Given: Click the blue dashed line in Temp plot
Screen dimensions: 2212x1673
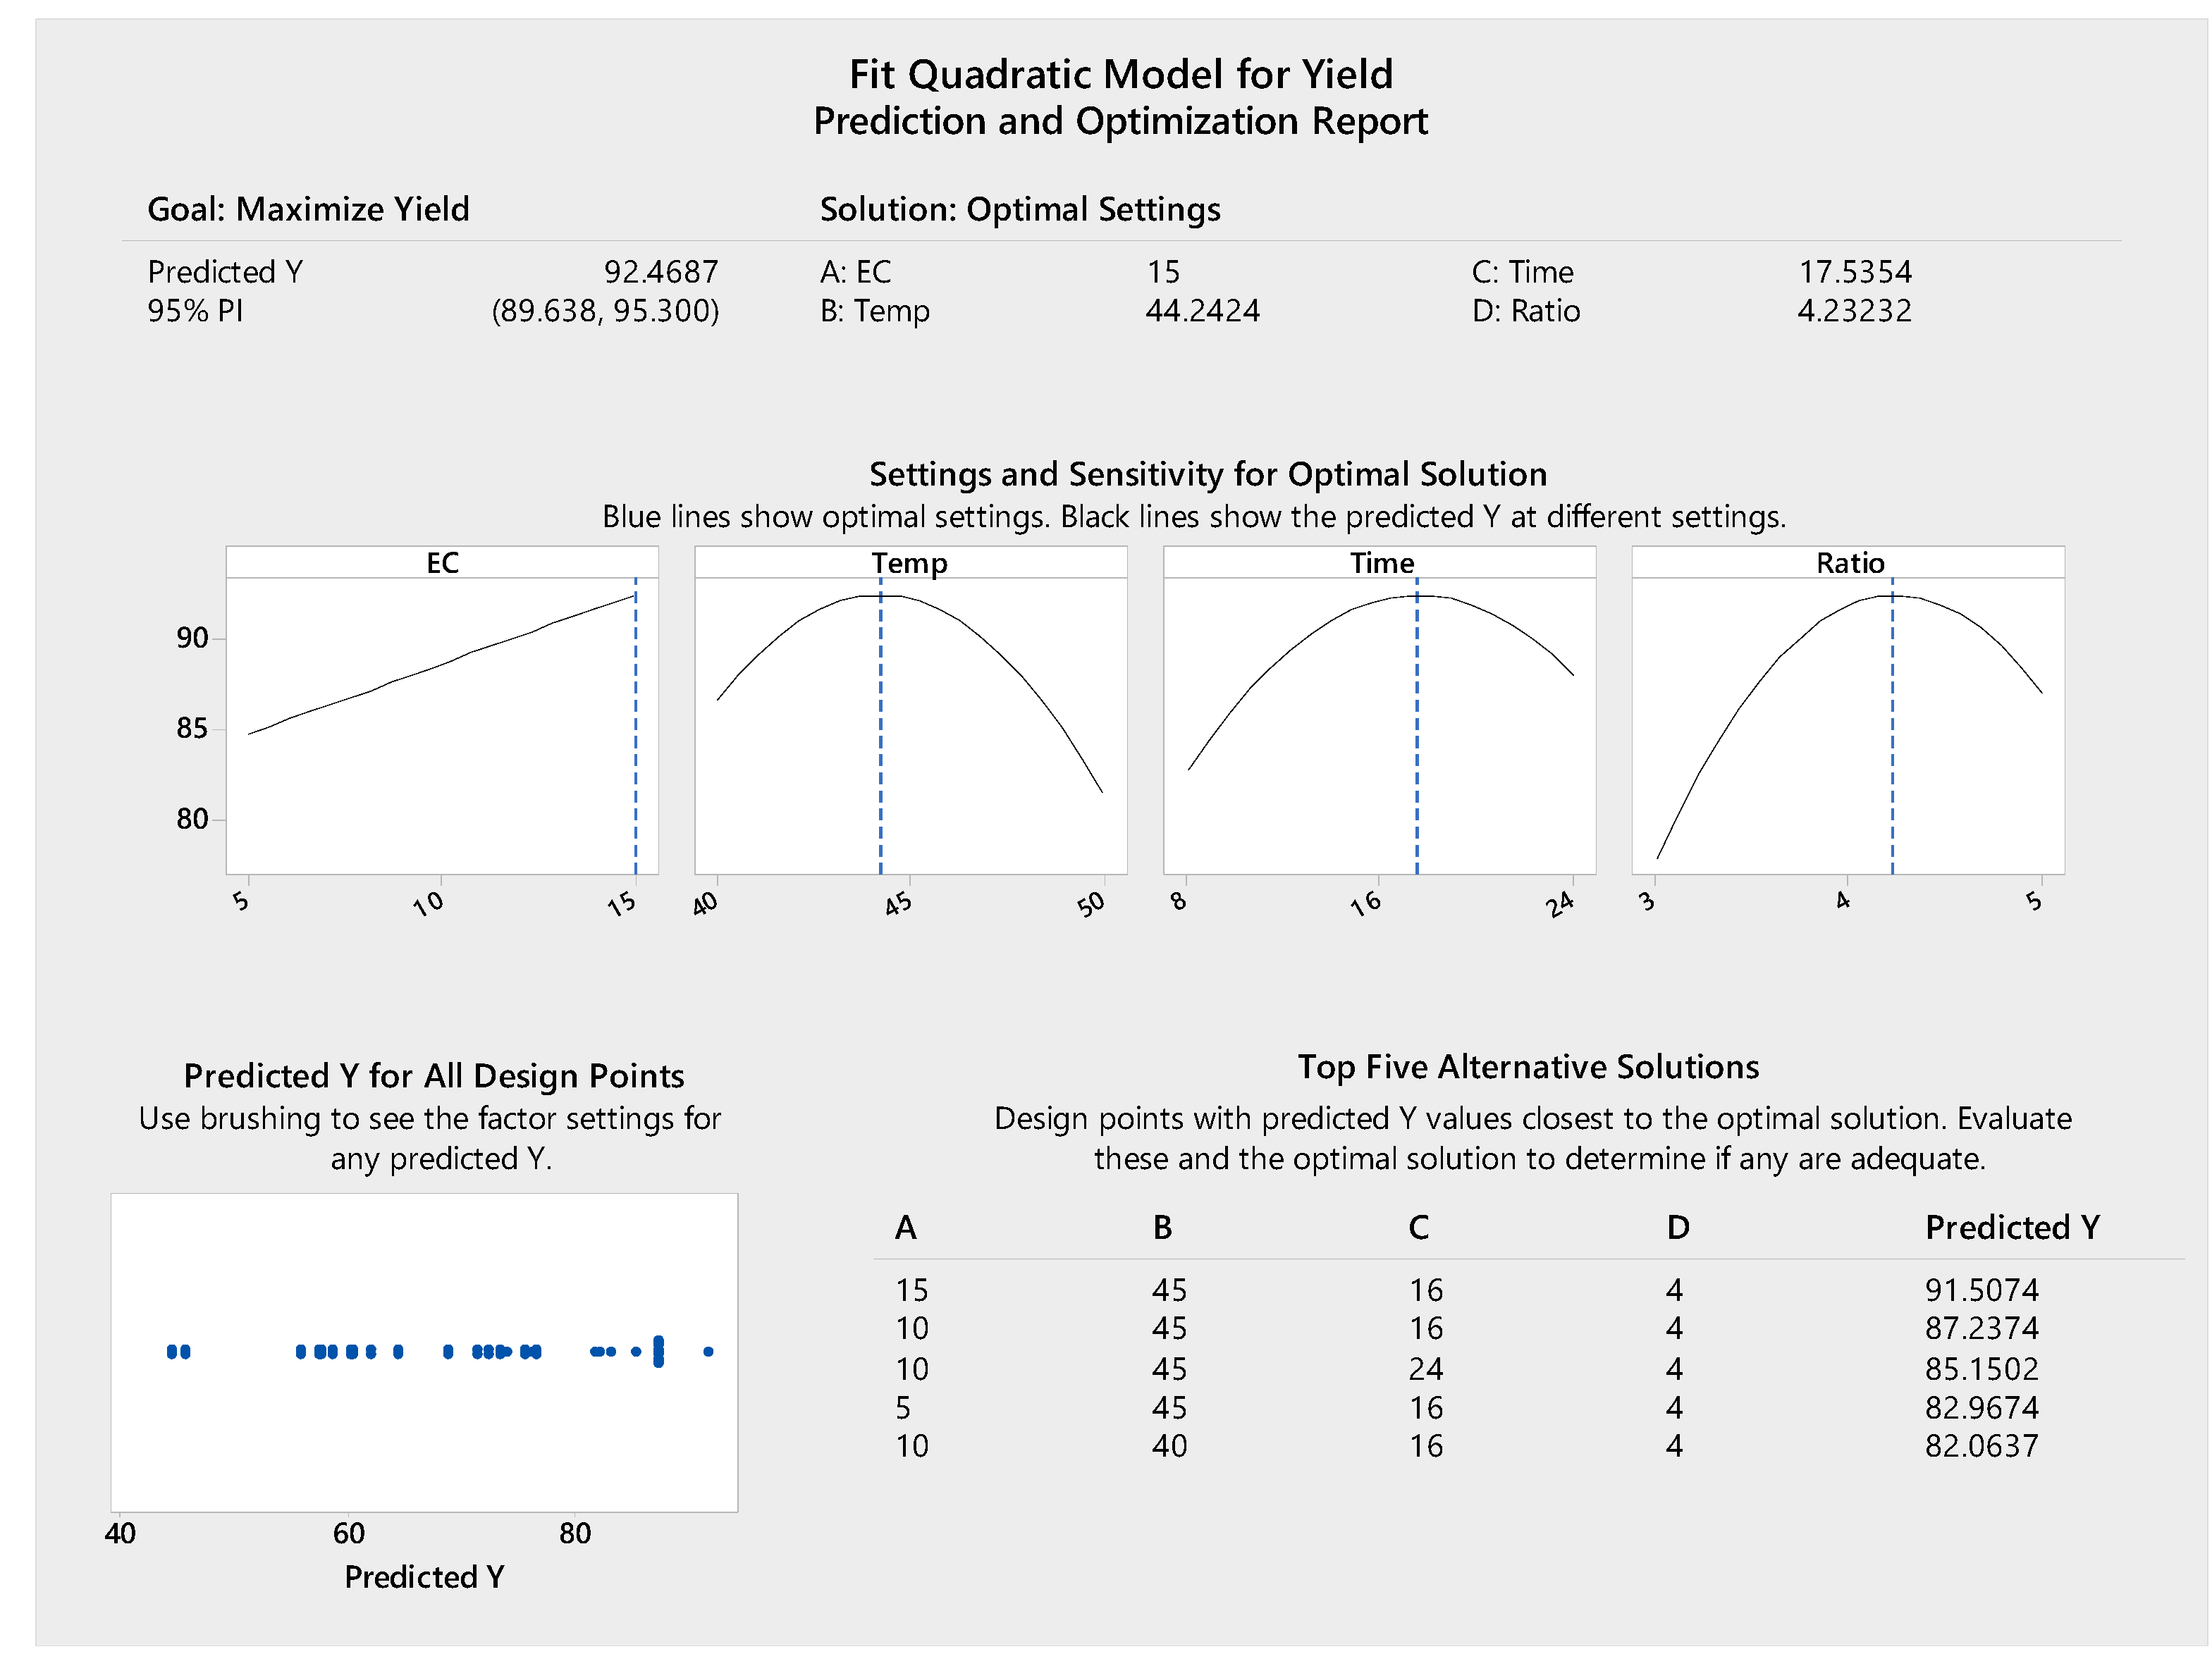Looking at the screenshot, I should (880, 730).
